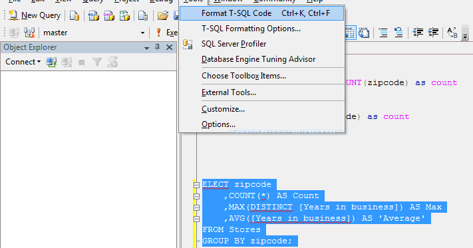Viewport: 473px width, 248px height.
Task: Click the Disconnect icon in Object Explorer
Action: click(67, 62)
